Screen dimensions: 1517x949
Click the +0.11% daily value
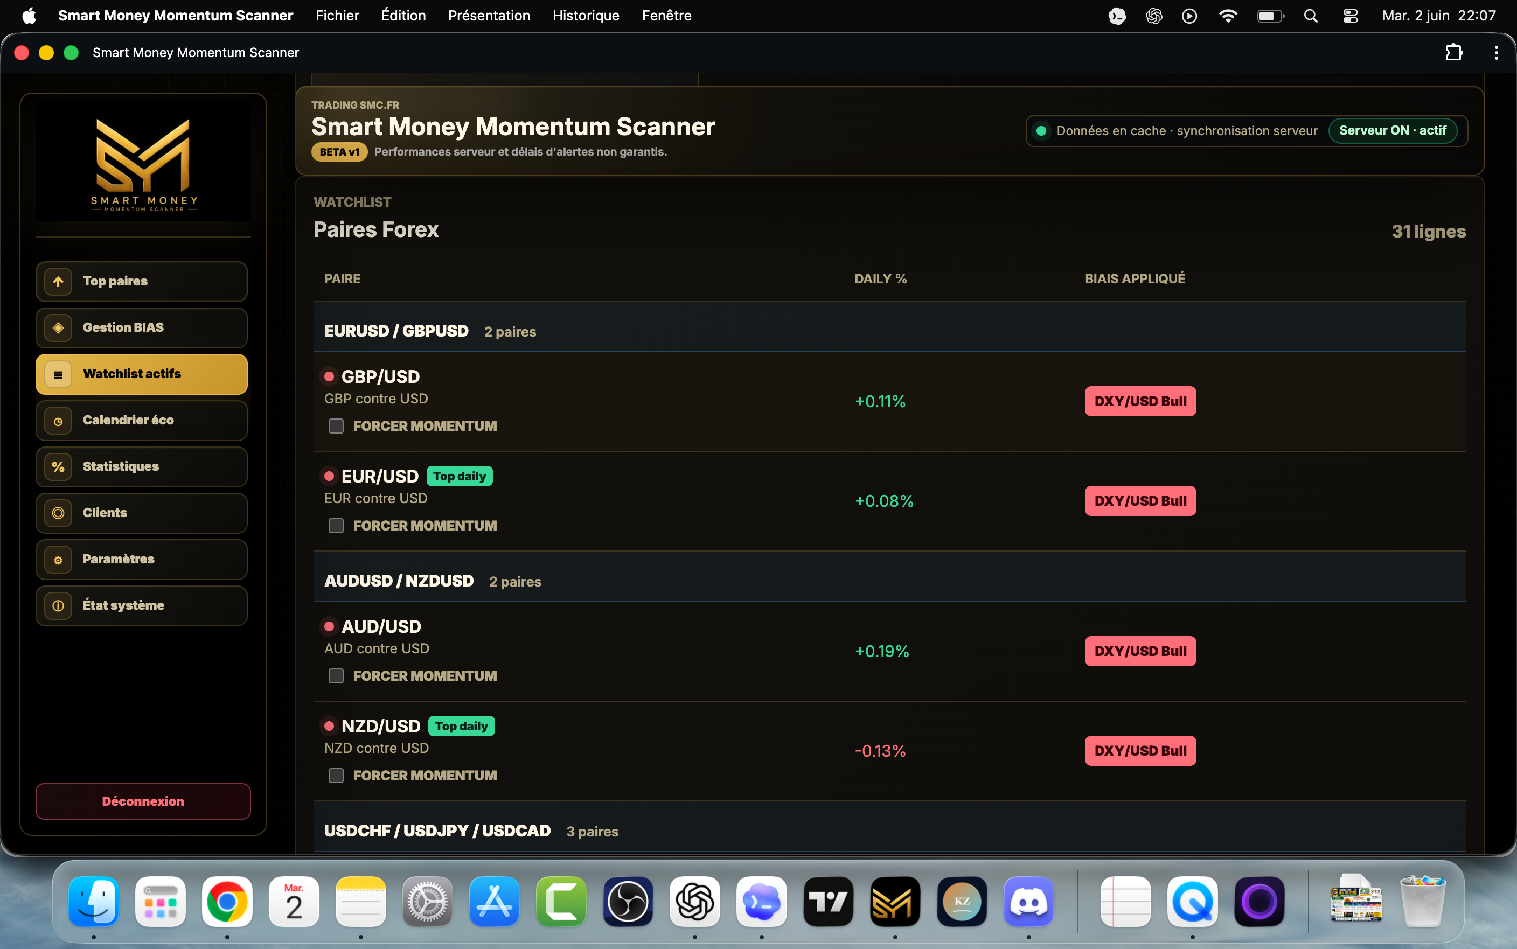click(x=880, y=402)
